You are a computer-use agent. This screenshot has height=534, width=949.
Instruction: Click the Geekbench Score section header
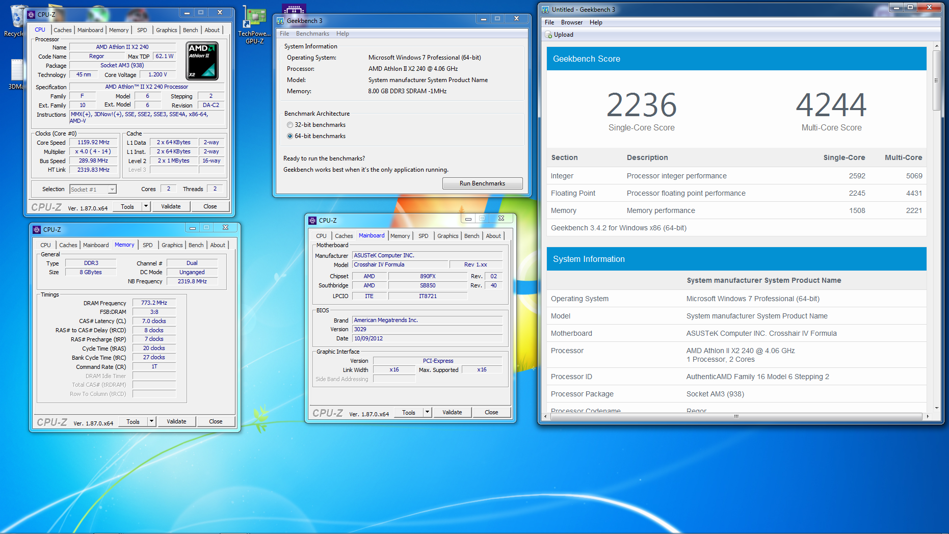(736, 59)
